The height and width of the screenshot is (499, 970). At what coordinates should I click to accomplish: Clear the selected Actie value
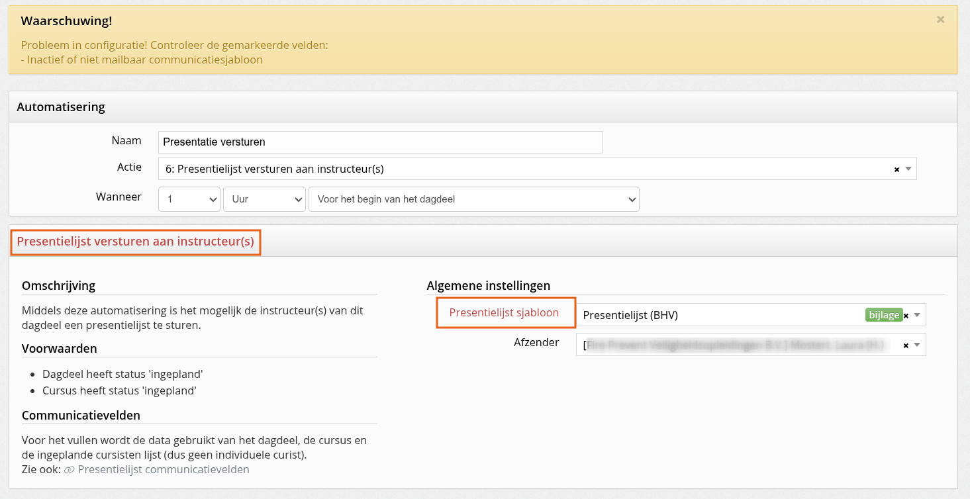pyautogui.click(x=897, y=169)
